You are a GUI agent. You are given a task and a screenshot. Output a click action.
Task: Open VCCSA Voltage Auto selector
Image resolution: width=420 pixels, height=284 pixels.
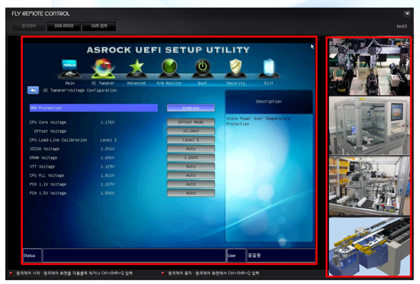tap(191, 149)
